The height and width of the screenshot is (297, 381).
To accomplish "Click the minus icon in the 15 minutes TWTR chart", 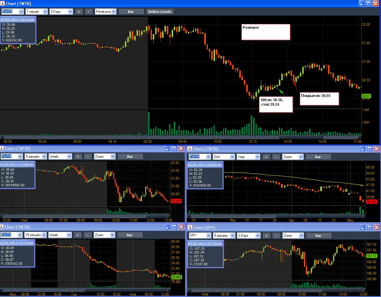I will coord(87,235).
